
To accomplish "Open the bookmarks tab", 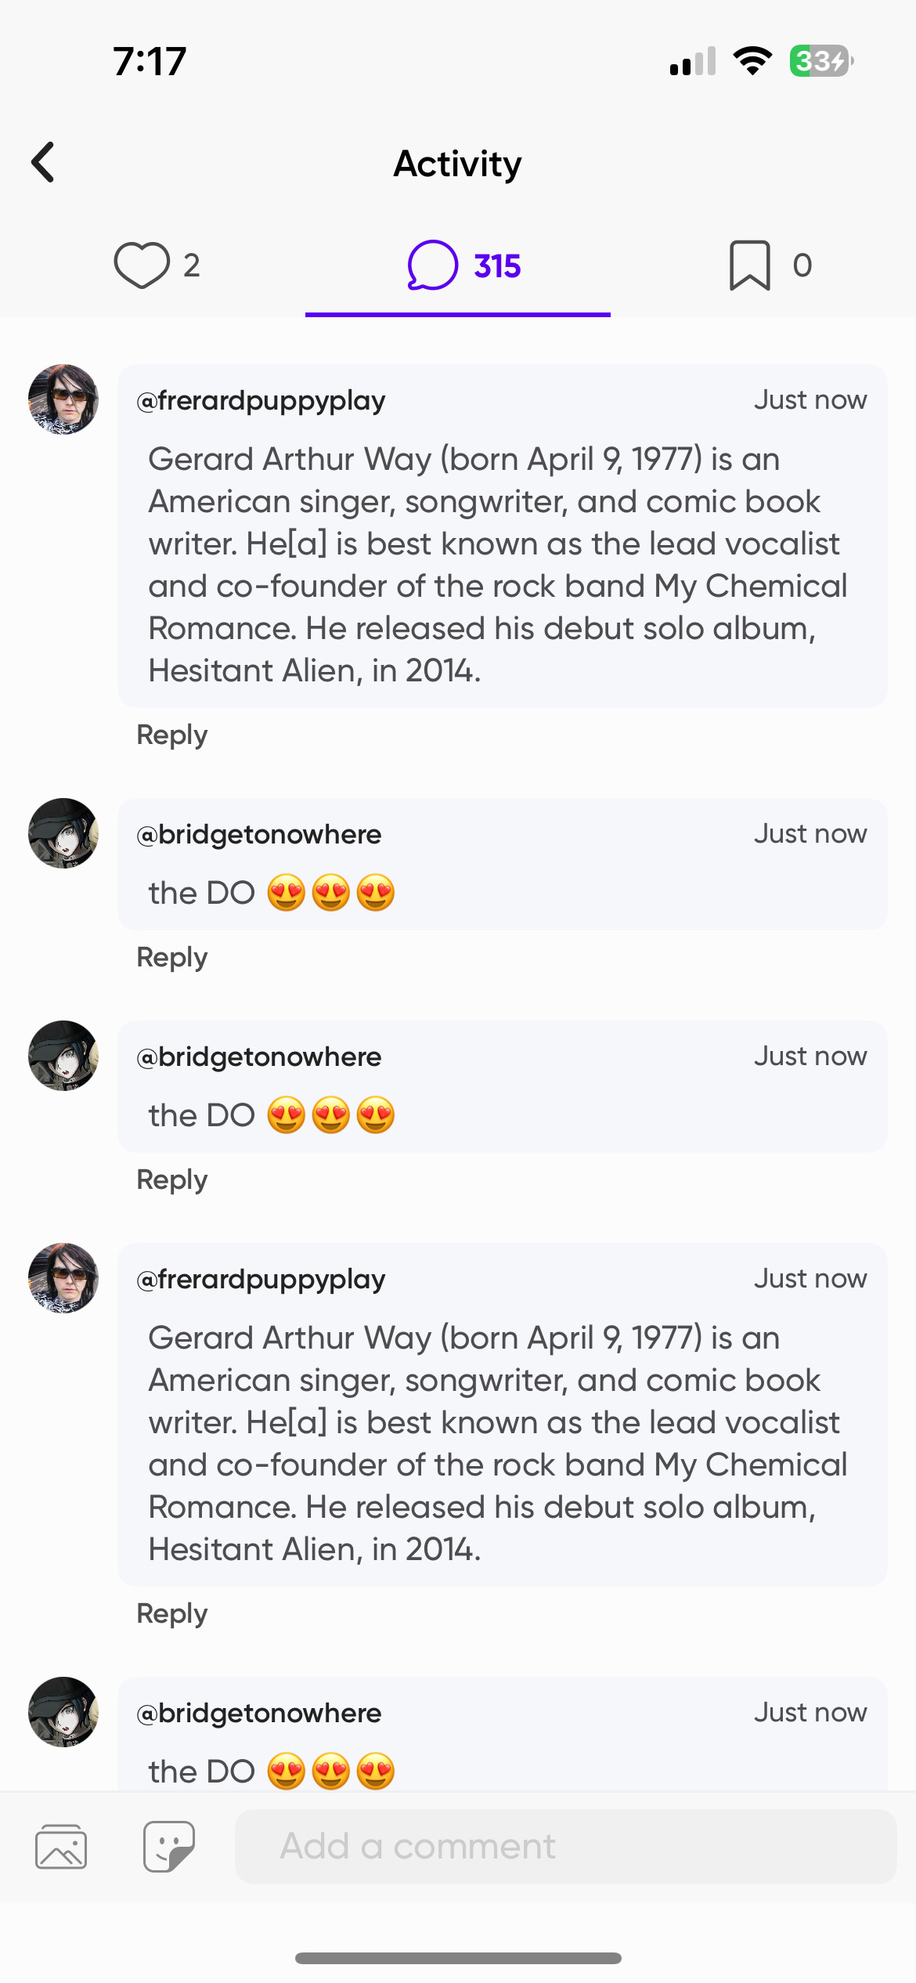I will point(769,265).
